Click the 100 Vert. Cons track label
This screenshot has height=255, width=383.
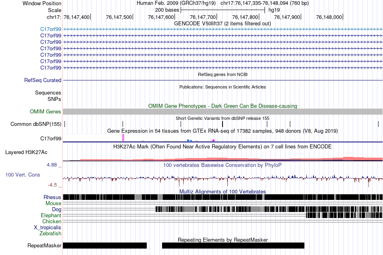tap(23, 175)
